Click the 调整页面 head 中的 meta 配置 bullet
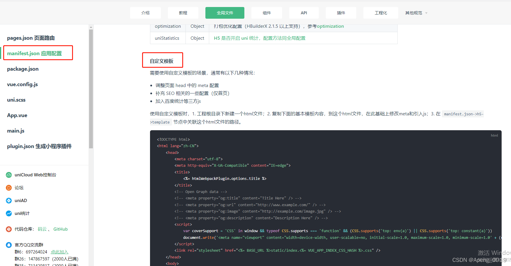The width and height of the screenshot is (511, 266). [187, 86]
